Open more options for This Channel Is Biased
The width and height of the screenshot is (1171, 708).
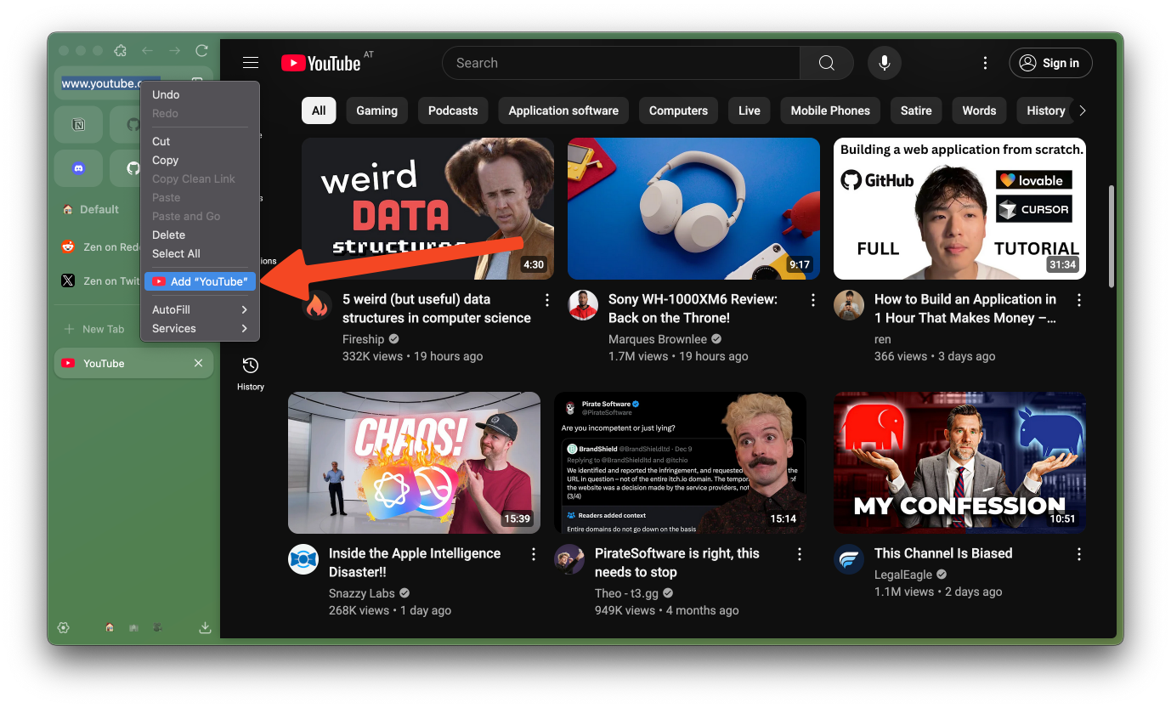click(x=1079, y=554)
